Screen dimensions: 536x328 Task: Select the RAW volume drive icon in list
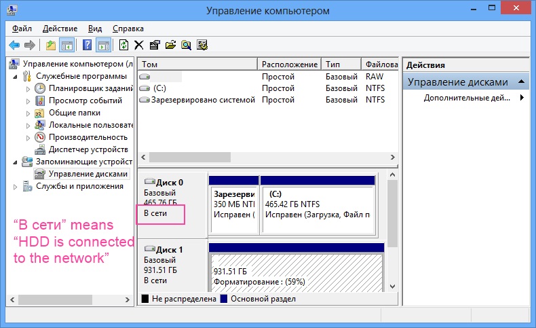[x=145, y=77]
